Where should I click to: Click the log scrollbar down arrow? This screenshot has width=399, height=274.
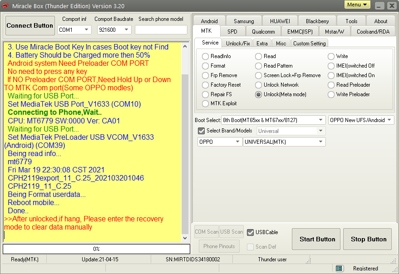coord(185,238)
